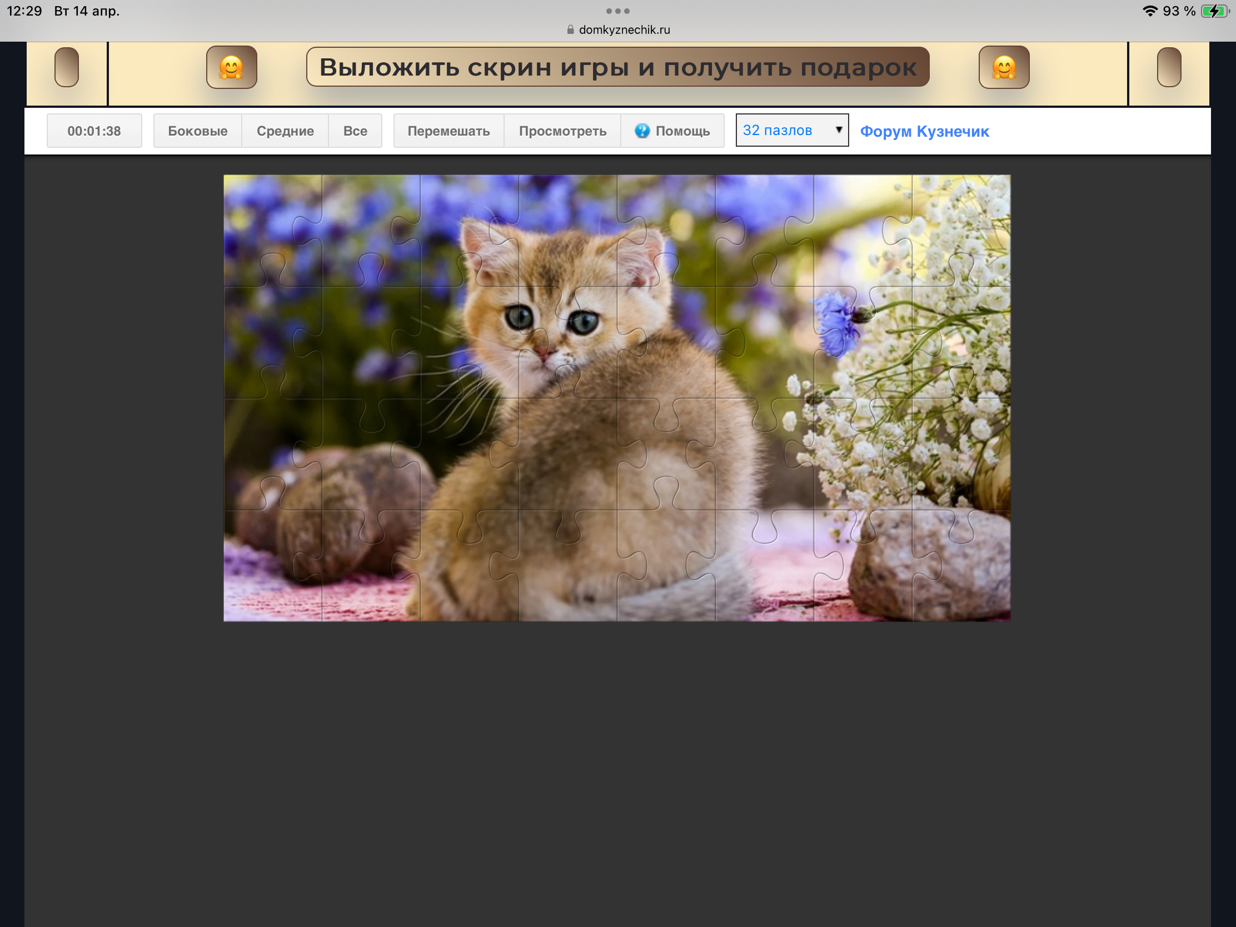Image resolution: width=1236 pixels, height=927 pixels.
Task: Open the 32 пазлов piece-count dropdown
Action: (x=783, y=130)
